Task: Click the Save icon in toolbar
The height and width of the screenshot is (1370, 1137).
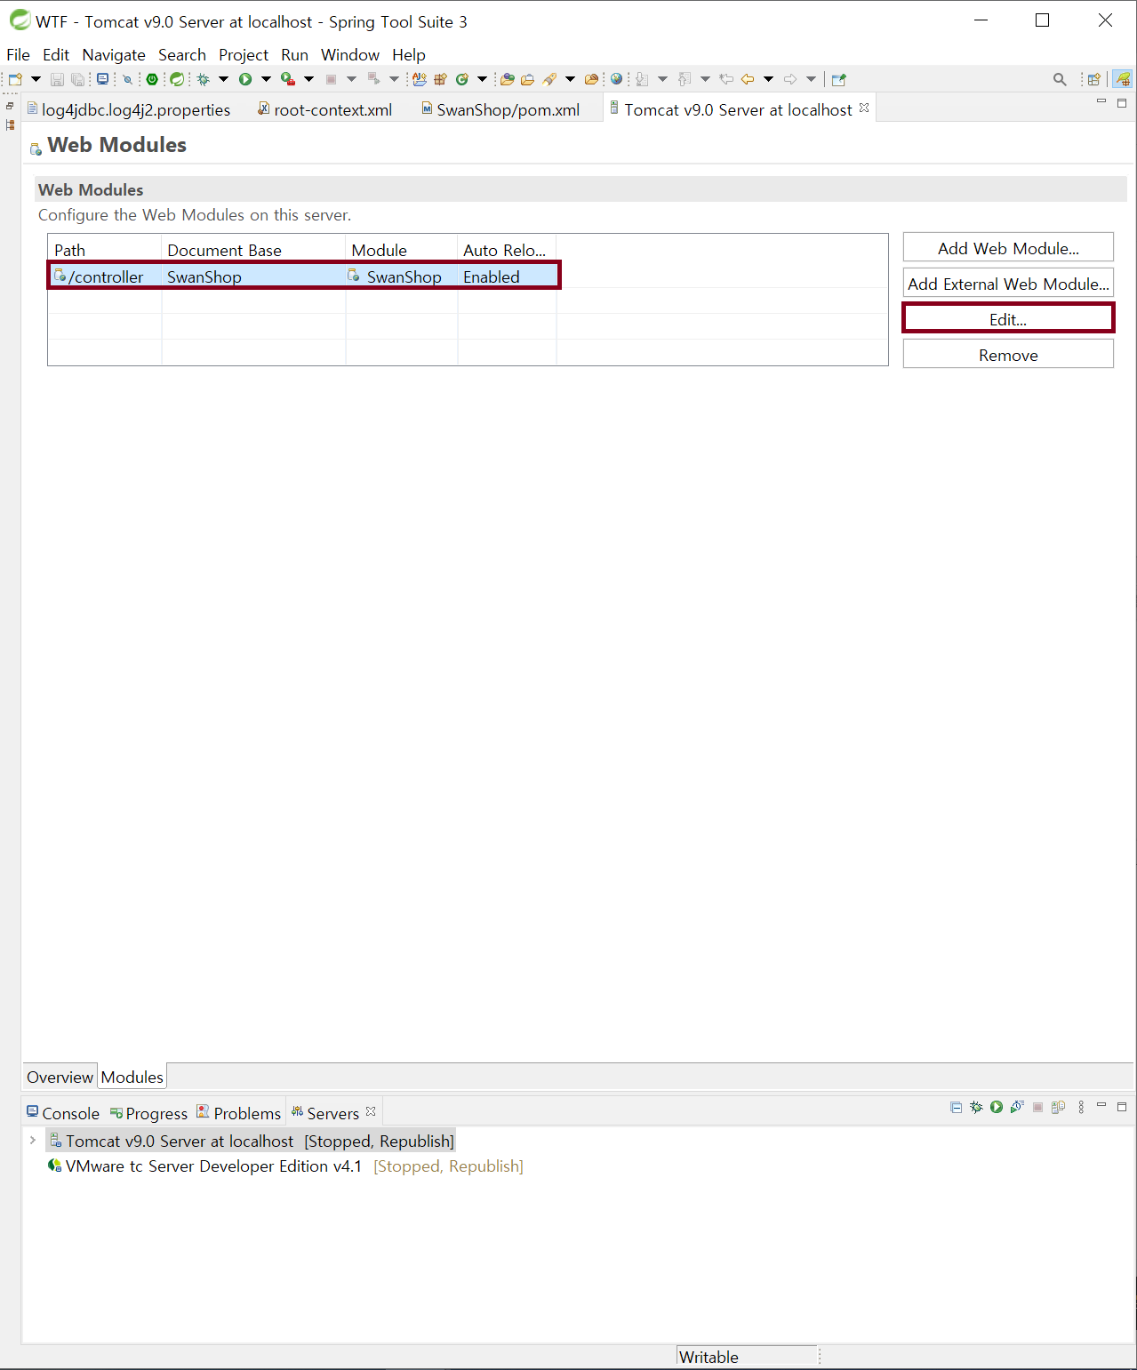Action: (57, 79)
